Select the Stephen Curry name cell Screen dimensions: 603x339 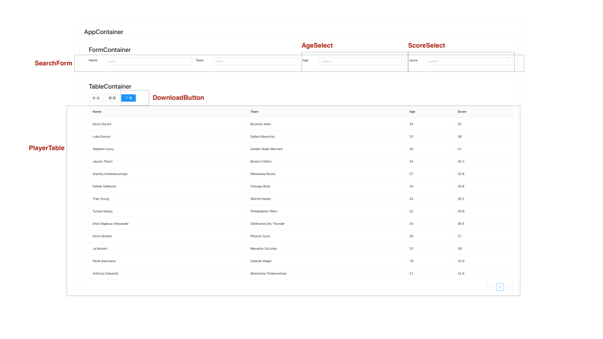click(x=167, y=149)
